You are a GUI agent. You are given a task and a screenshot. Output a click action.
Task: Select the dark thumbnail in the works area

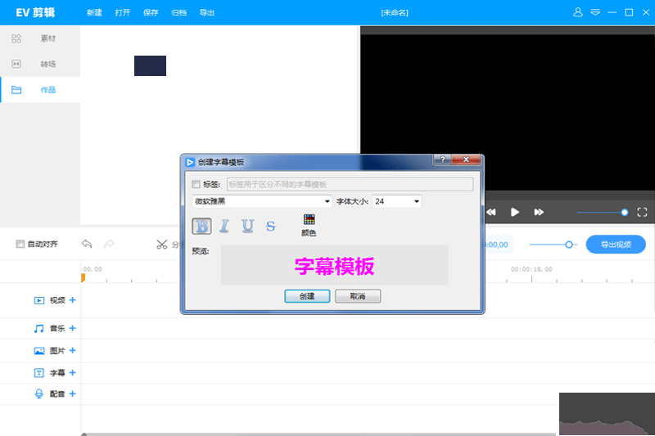[x=150, y=66]
